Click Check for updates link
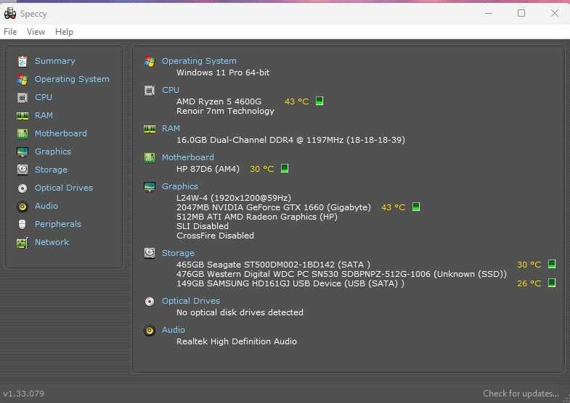The width and height of the screenshot is (570, 403). pos(521,394)
